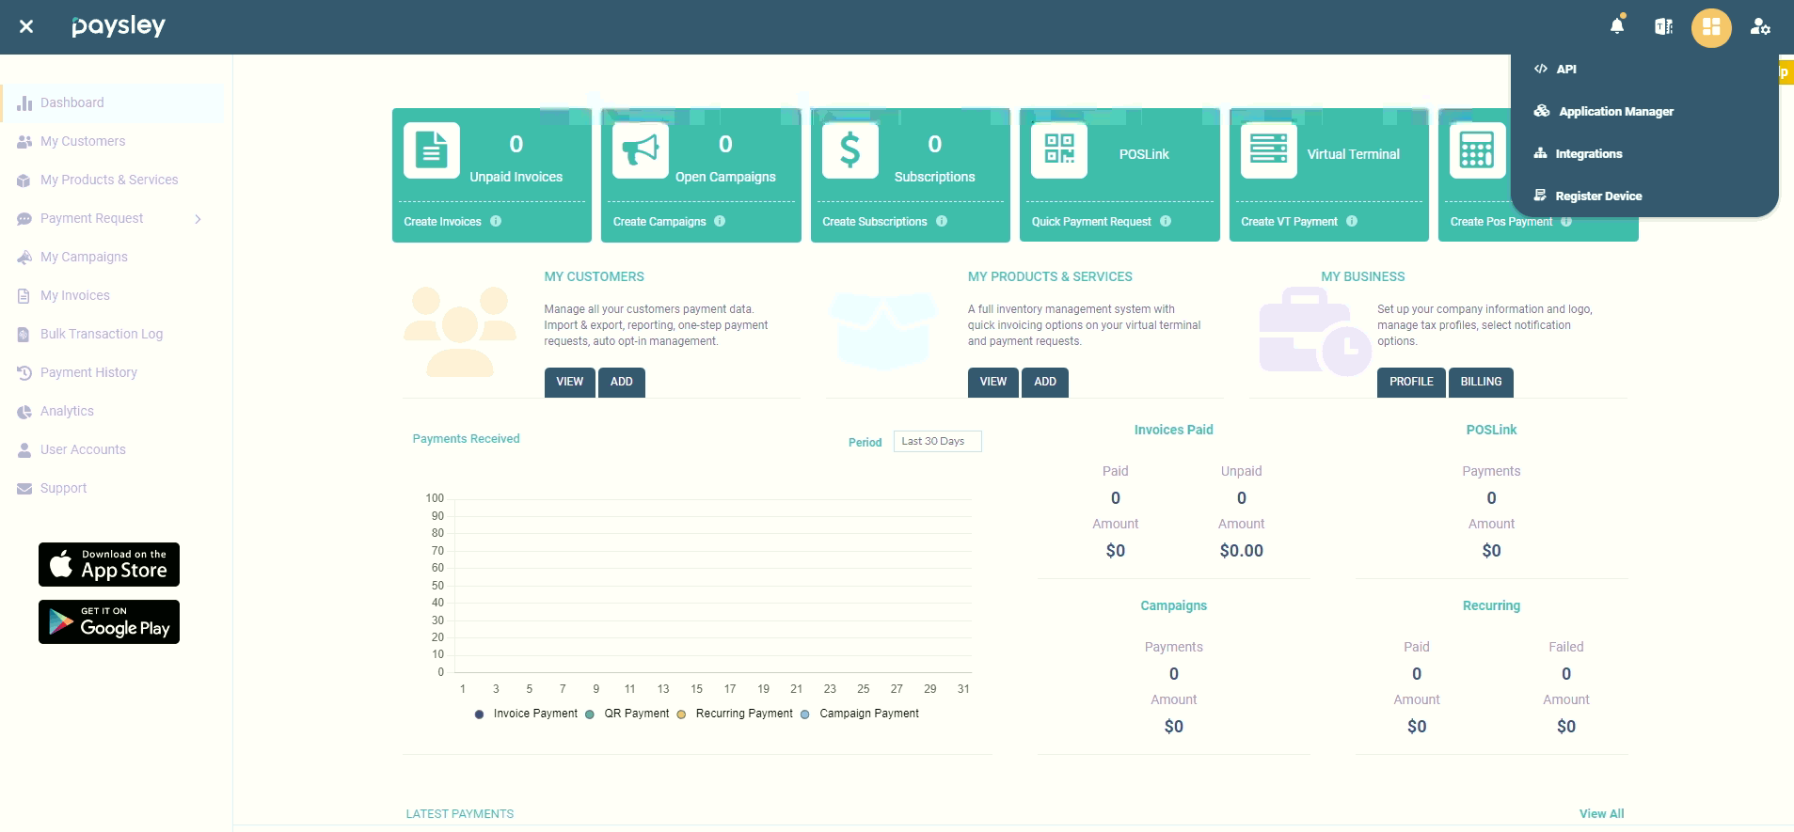
Task: Click the Unpaid amount $0.00 value
Action: pyautogui.click(x=1241, y=551)
